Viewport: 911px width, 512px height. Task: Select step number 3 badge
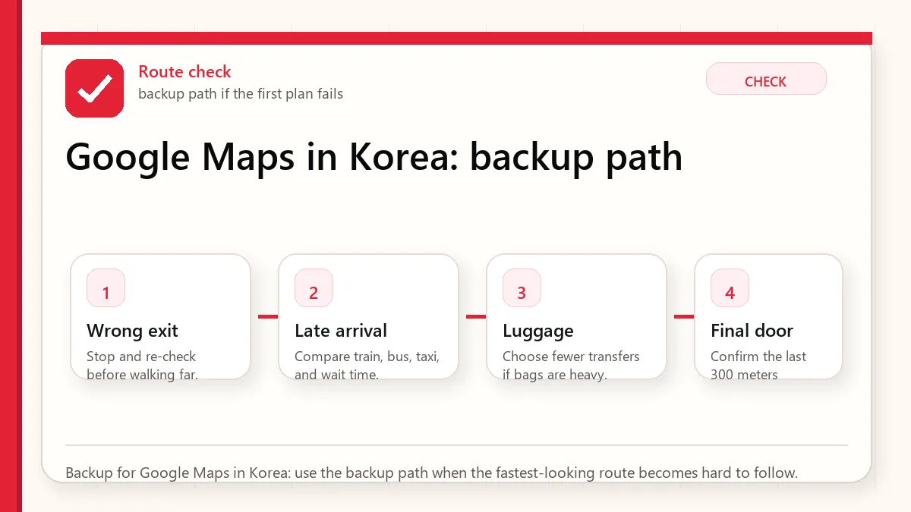(522, 288)
